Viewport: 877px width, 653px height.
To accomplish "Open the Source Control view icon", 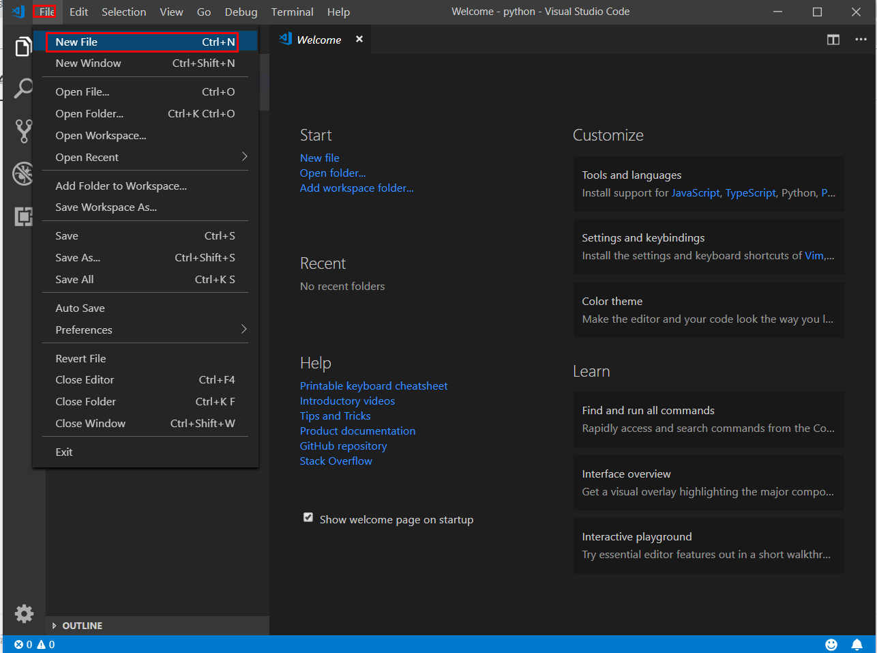I will point(23,131).
